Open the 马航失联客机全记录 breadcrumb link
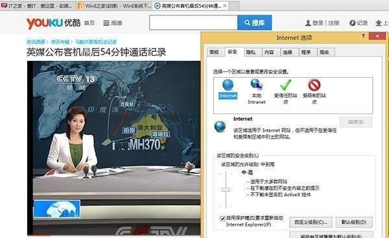The width and height of the screenshot is (389, 238). tap(96, 42)
